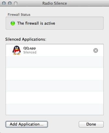
Task: Click the Radio Silence window title
Action: [54, 3]
